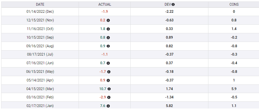
Task: Click info icon next to the 1.8 October actual
Action: pos(108,29)
